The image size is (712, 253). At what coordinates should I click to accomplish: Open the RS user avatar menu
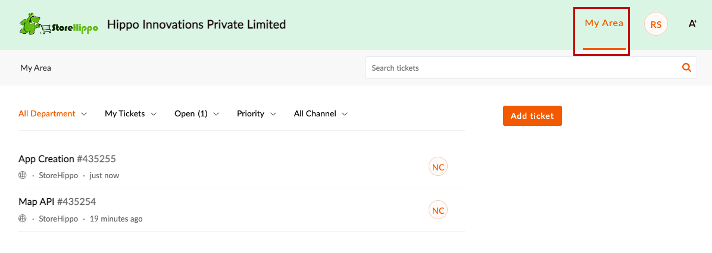655,24
